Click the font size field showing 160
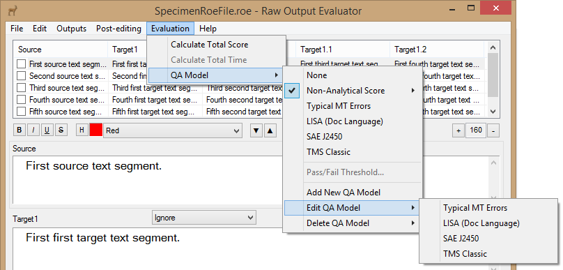This screenshot has height=270, width=563. 476,130
